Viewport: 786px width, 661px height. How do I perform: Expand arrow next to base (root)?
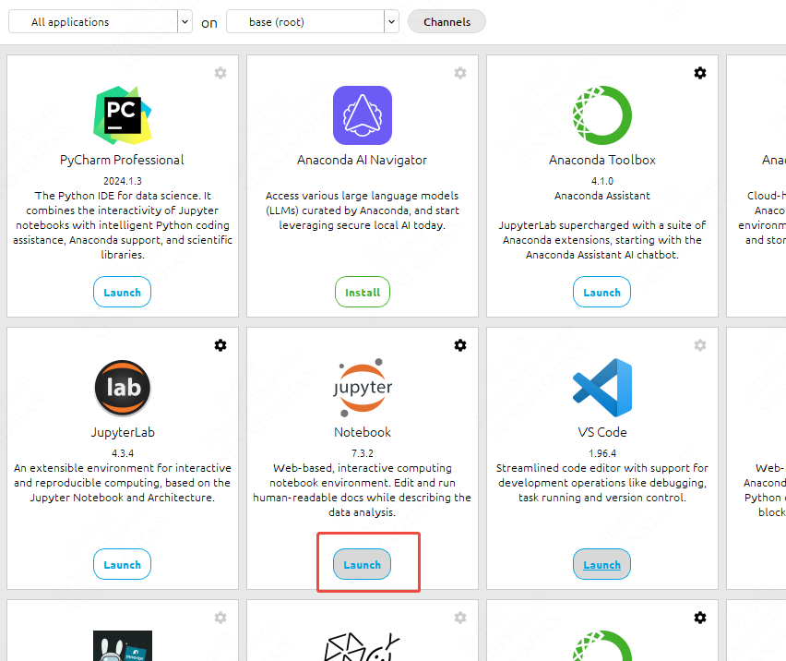tap(391, 22)
